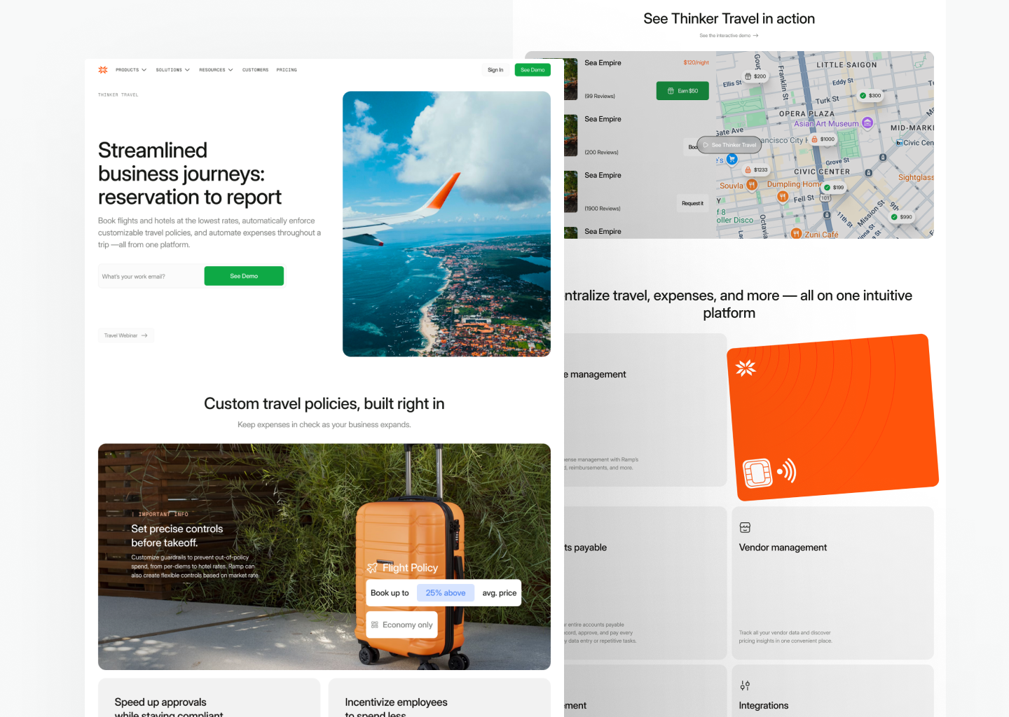This screenshot has width=1009, height=717.
Task: Click the Integrations sliders icon
Action: [745, 685]
